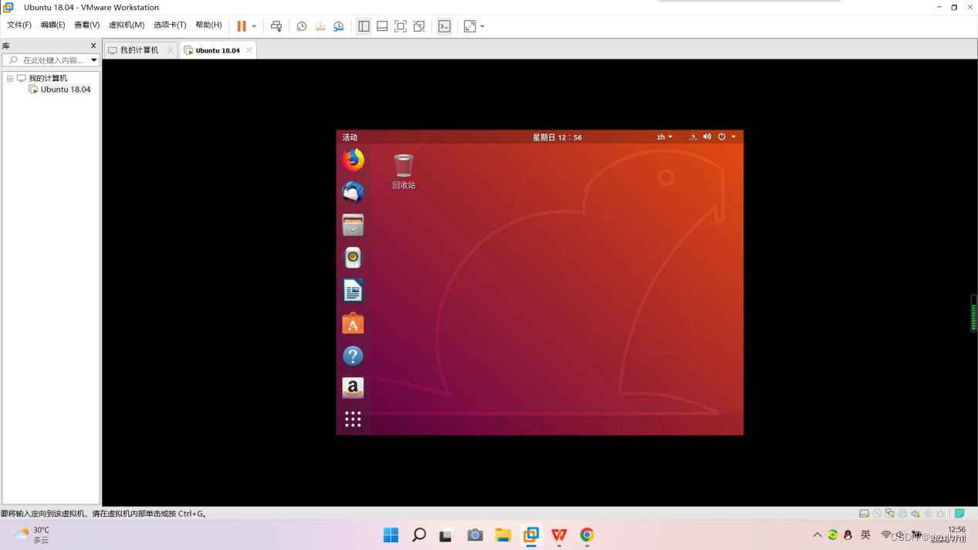Open the weather widget showing 30°C 多云
The width and height of the screenshot is (978, 550).
(x=32, y=535)
